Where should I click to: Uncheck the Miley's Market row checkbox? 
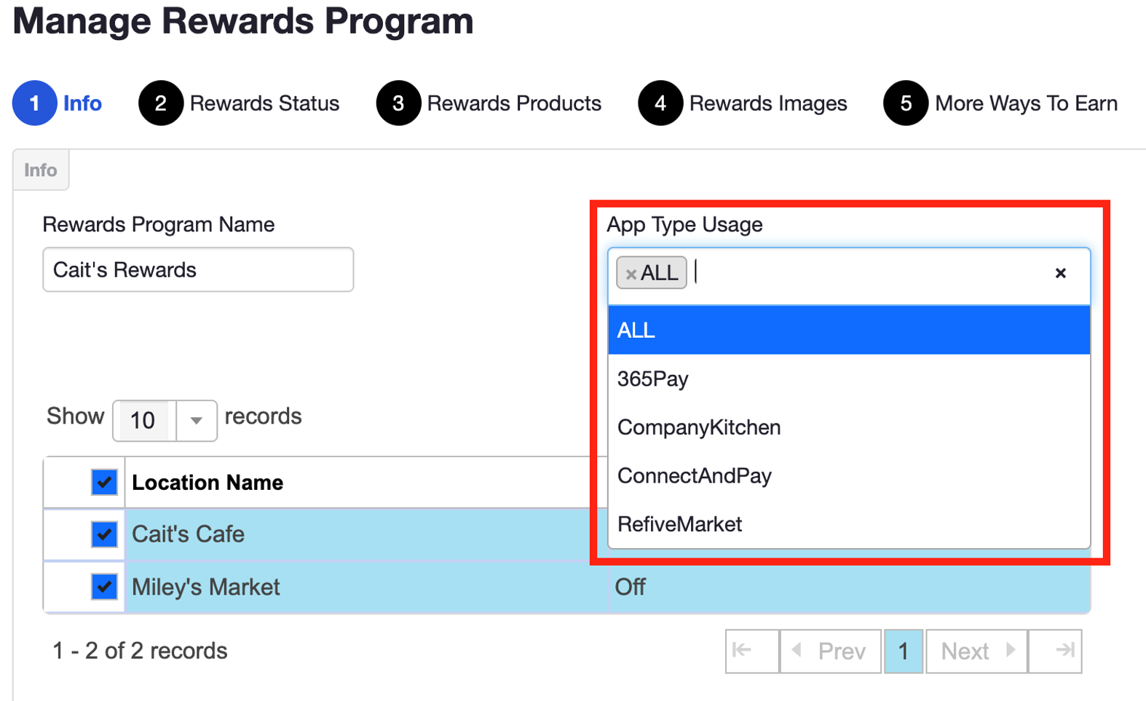[x=104, y=587]
